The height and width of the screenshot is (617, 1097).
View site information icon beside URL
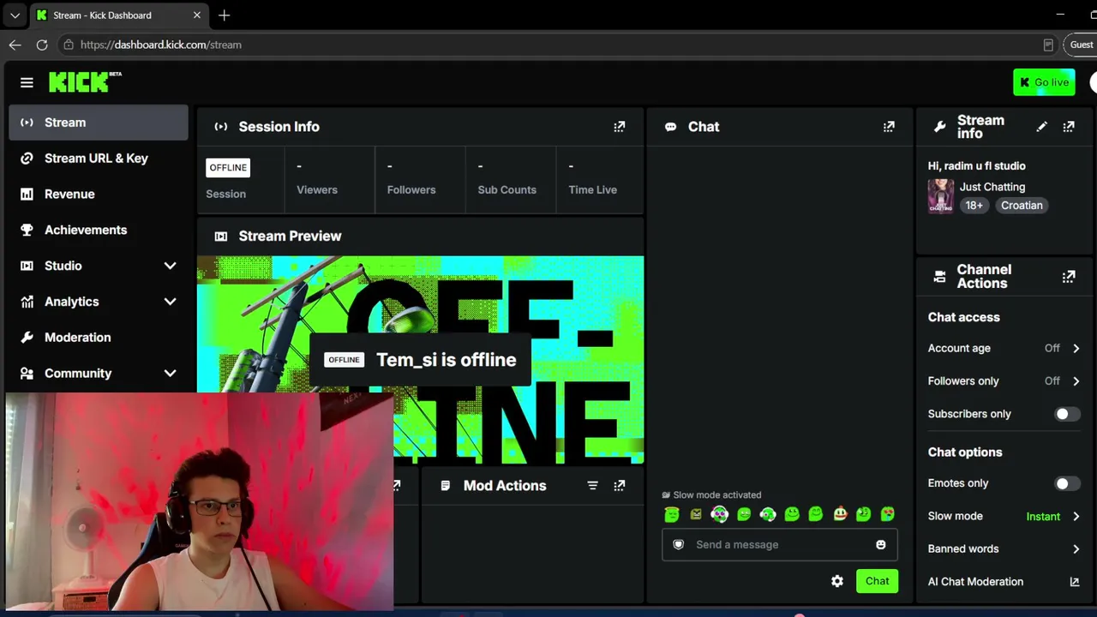[69, 45]
